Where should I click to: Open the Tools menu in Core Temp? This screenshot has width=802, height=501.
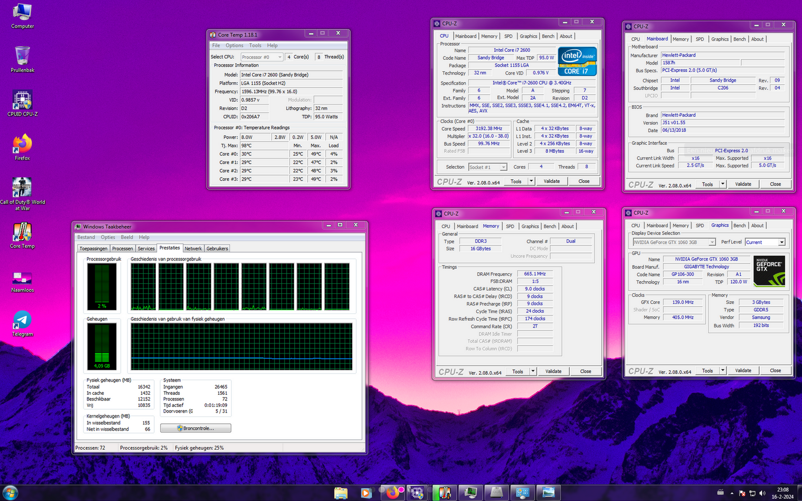255,45
